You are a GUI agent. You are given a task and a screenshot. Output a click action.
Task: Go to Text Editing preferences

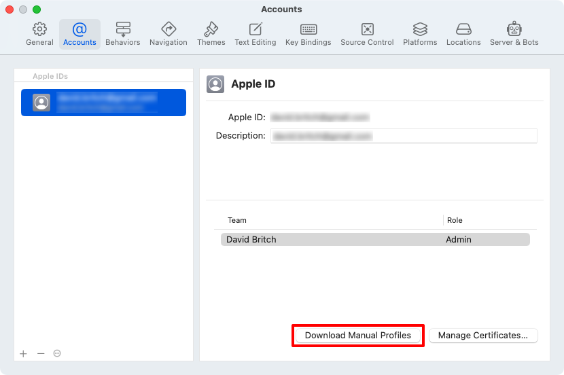coord(255,35)
